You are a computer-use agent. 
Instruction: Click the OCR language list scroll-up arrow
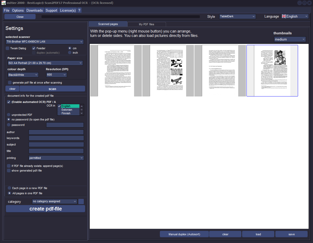coord(82,106)
